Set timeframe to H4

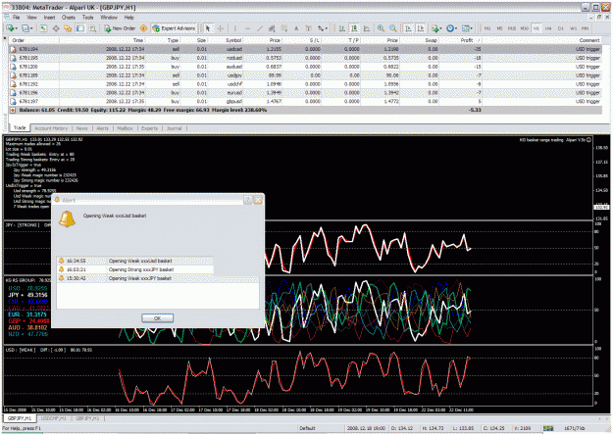(548, 28)
